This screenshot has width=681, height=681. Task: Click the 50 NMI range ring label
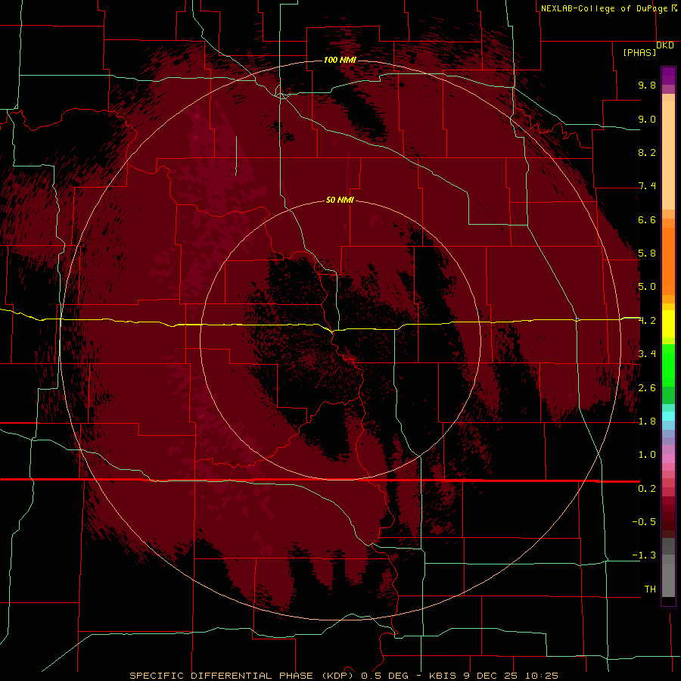tap(340, 200)
